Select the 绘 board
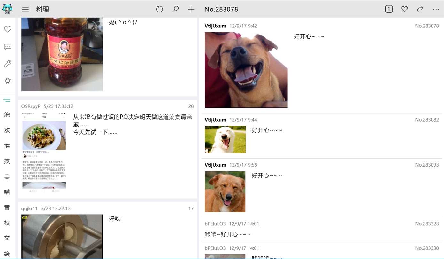Screen dimensions: 444x259 (7, 254)
